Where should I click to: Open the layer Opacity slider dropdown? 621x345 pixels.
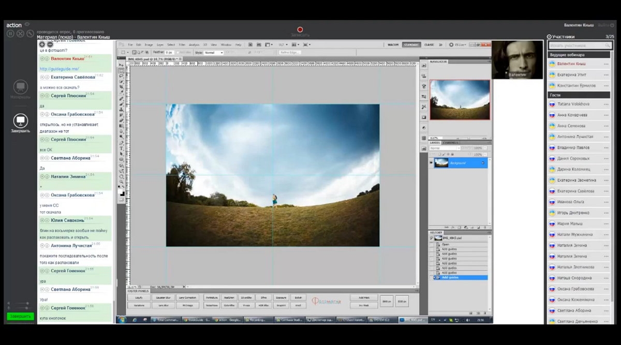(485, 148)
